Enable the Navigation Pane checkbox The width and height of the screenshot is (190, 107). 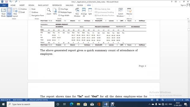[30, 15]
